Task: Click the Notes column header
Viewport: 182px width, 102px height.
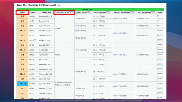Action: (x=160, y=12)
